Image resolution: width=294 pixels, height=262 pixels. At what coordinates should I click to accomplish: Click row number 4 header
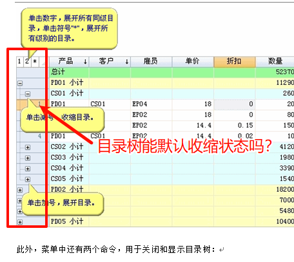coord(39,136)
